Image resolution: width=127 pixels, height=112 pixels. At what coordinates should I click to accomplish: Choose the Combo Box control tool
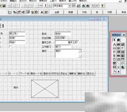119,52
